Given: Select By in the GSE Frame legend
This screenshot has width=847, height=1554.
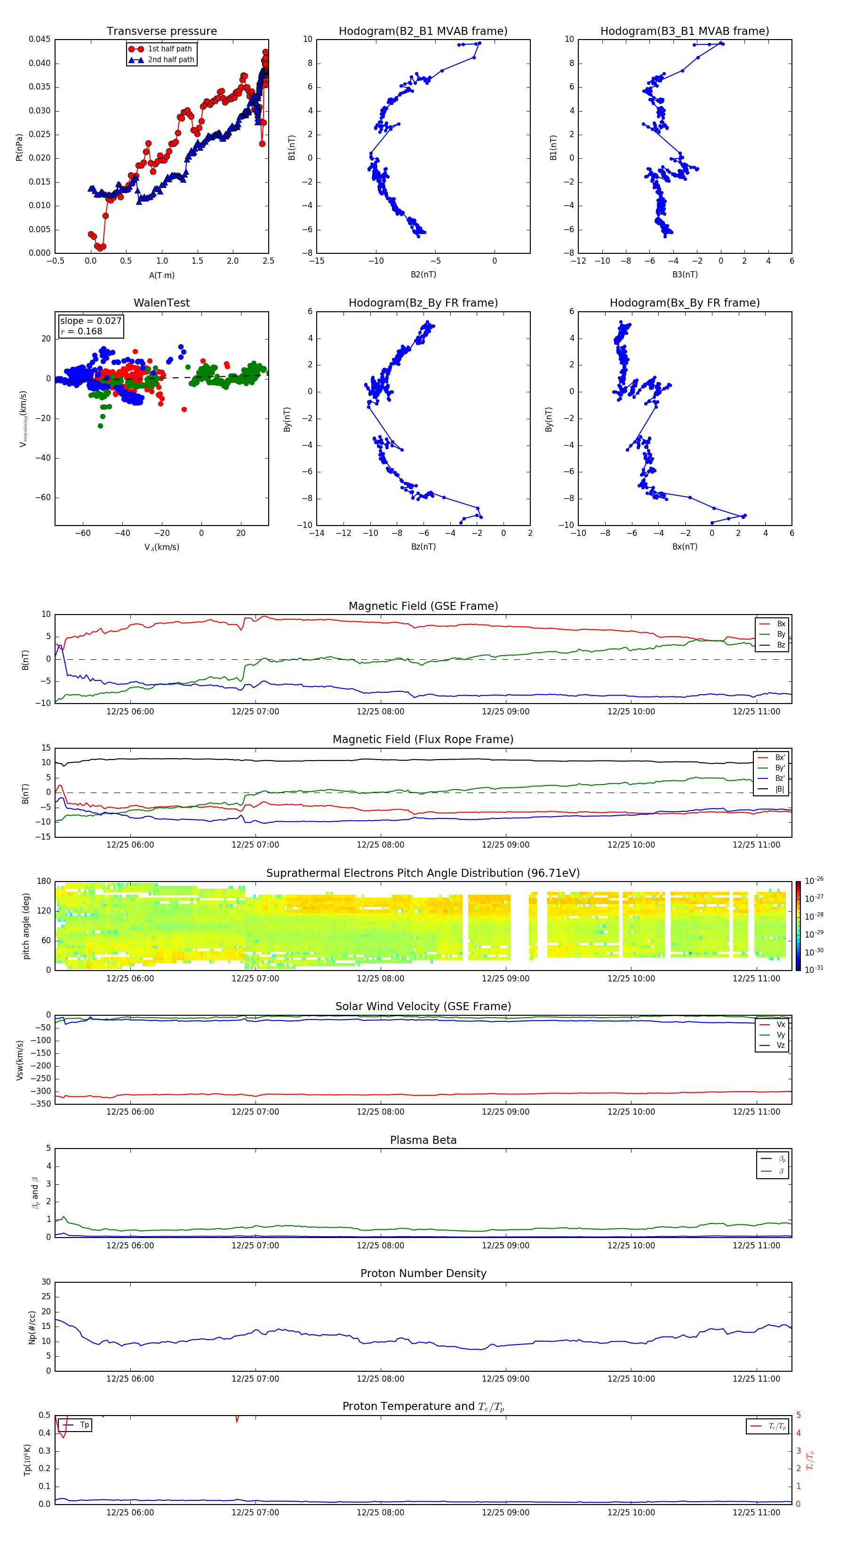Looking at the screenshot, I should (x=772, y=635).
